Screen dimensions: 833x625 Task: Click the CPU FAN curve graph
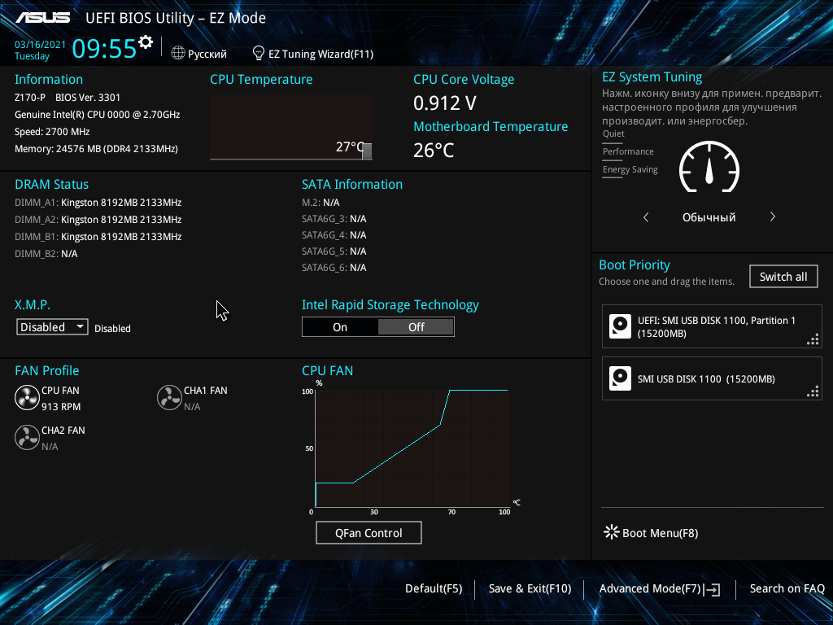(x=412, y=448)
